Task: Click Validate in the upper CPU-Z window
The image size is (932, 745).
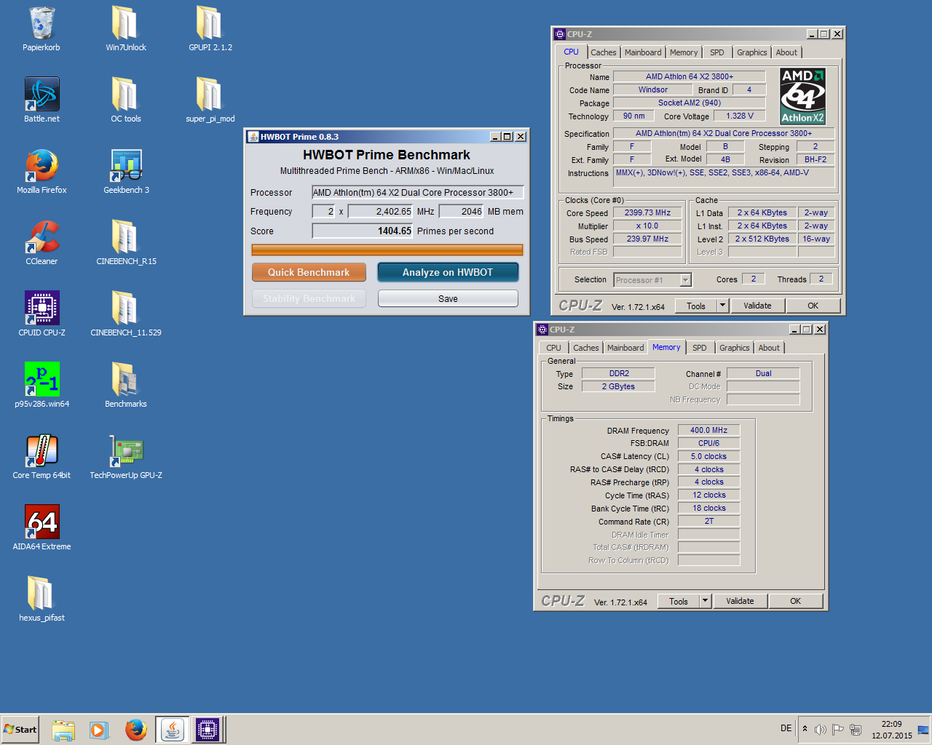Action: (757, 306)
